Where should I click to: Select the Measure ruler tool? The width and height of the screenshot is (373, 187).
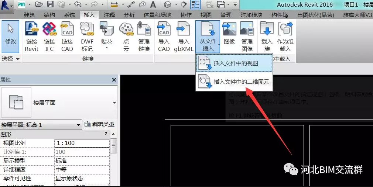(114, 4)
